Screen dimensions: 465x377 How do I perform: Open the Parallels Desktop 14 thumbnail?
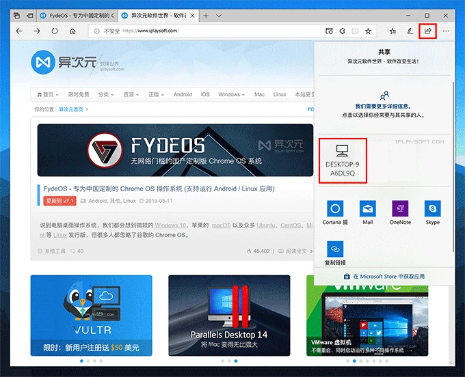point(229,316)
